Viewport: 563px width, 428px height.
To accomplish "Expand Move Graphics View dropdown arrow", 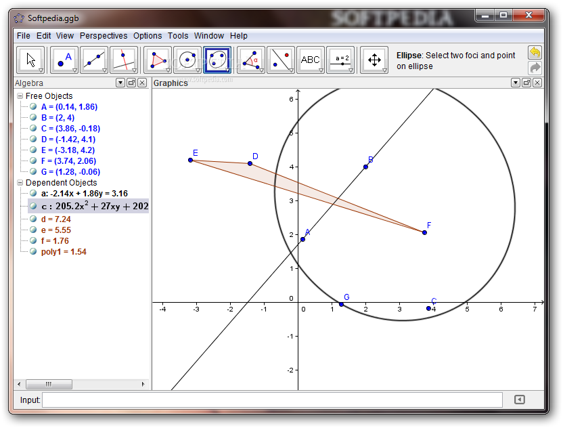I will tap(384, 70).
